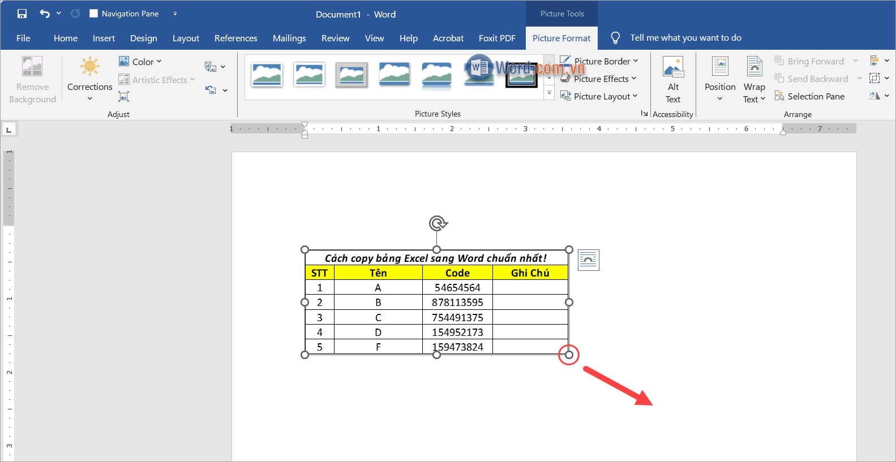Open the Design tab

pyautogui.click(x=144, y=38)
